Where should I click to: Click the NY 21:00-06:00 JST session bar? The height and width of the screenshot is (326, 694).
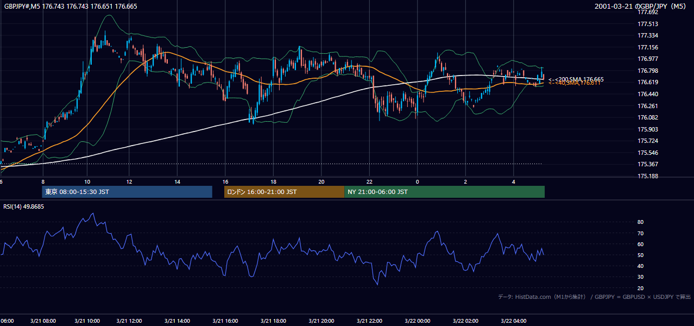[444, 192]
